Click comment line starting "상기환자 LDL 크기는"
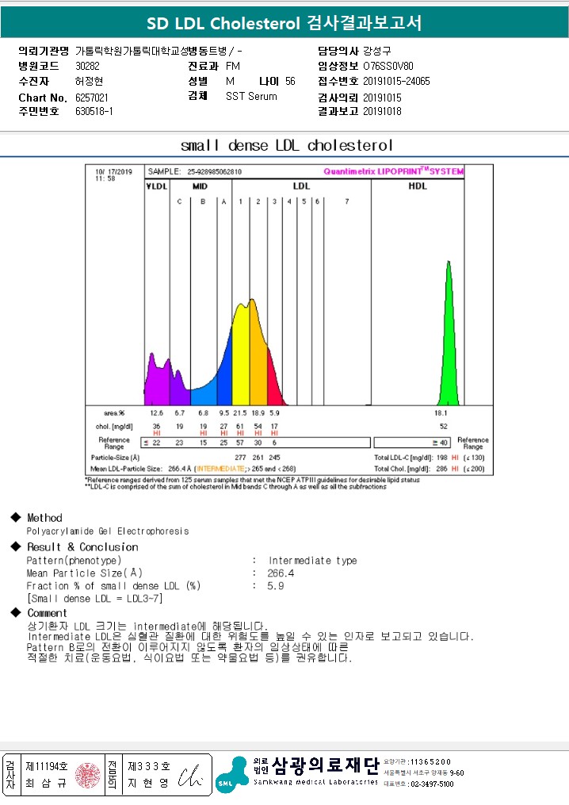Image resolution: width=569 pixels, height=805 pixels. [147, 626]
